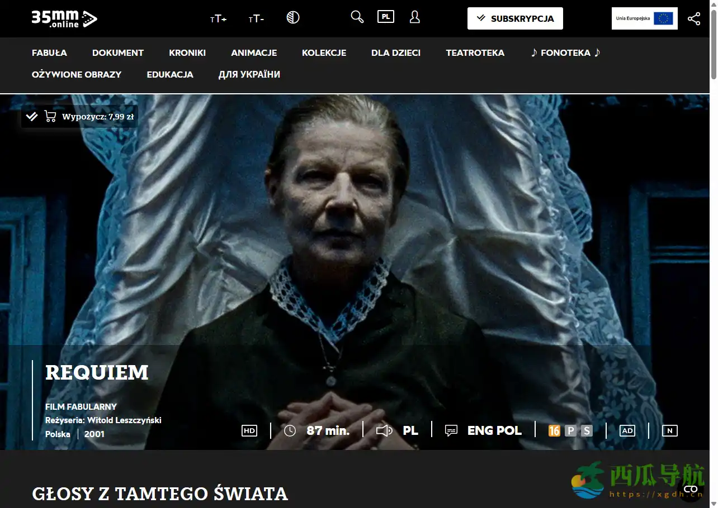Open the FABUŁA menu item
Image resolution: width=718 pixels, height=508 pixels.
pyautogui.click(x=49, y=52)
